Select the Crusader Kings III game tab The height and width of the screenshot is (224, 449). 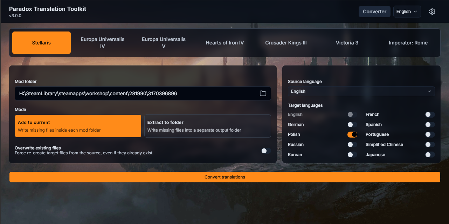click(x=286, y=42)
